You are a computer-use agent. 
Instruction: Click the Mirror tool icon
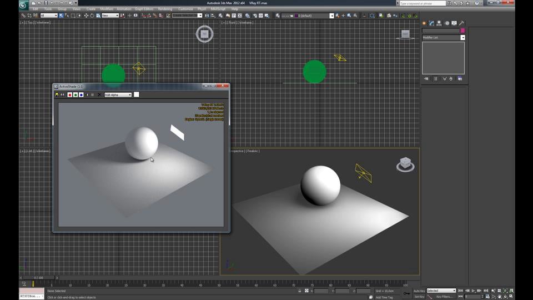pyautogui.click(x=207, y=16)
